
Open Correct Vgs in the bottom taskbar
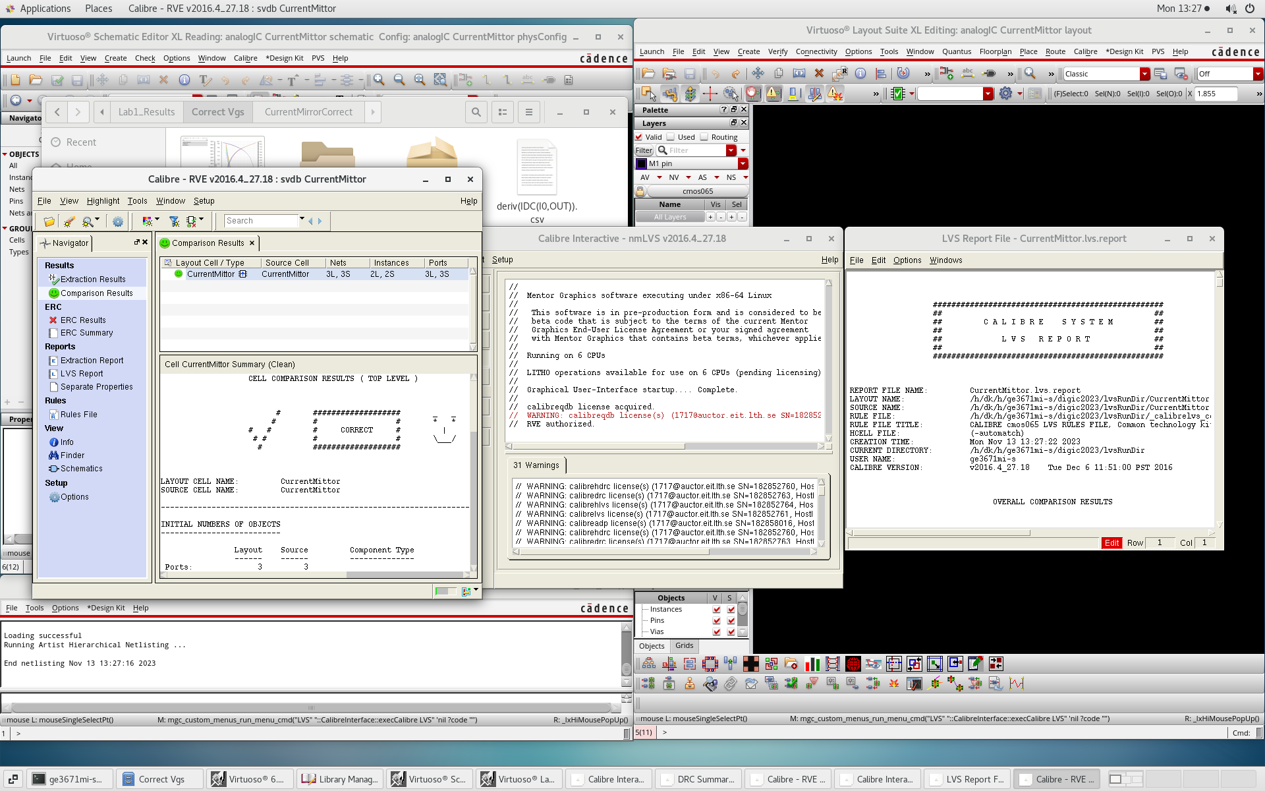159,779
